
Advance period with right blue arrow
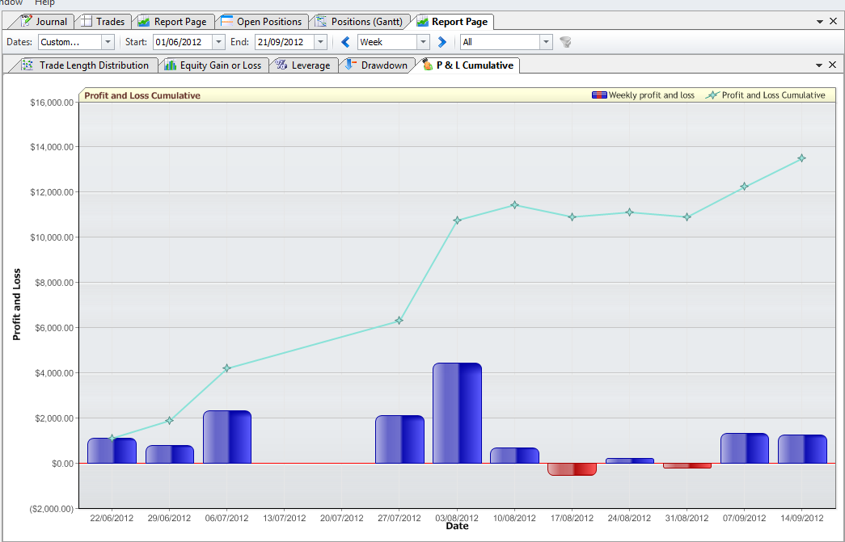(x=442, y=42)
